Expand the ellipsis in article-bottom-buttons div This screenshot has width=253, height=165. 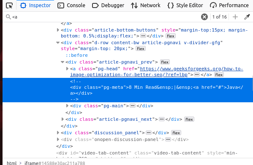143,36
